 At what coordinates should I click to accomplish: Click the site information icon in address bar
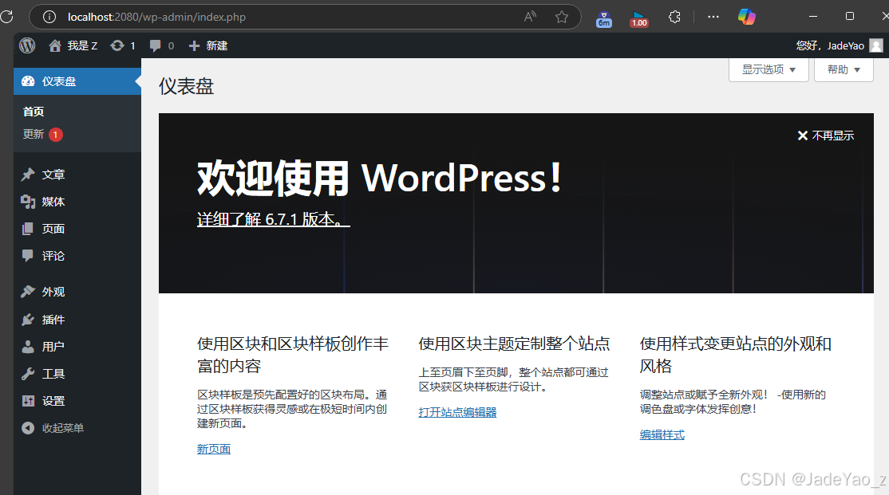click(49, 17)
